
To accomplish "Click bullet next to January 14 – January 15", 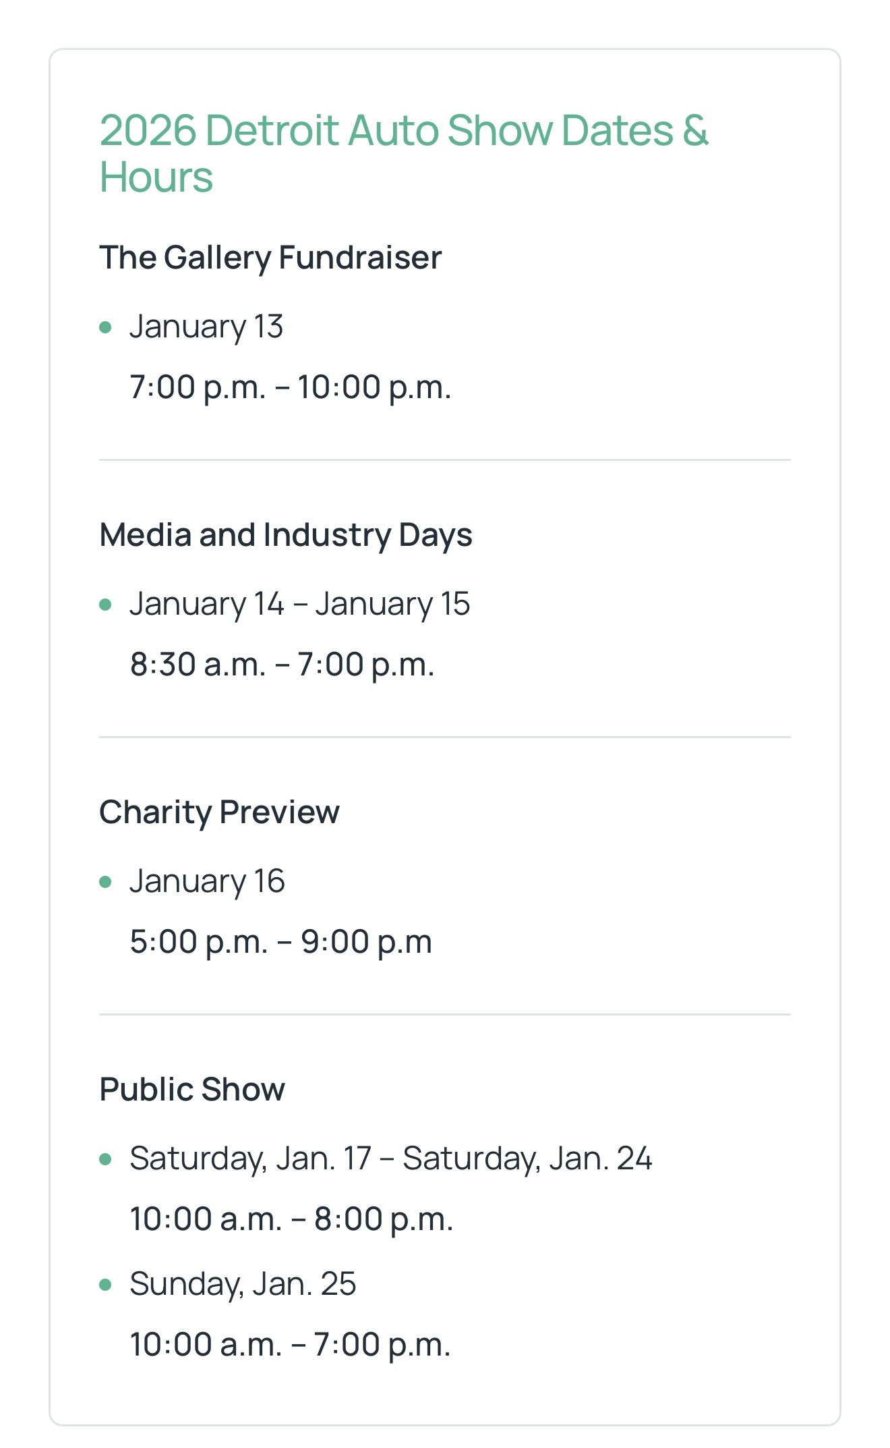I will (105, 605).
